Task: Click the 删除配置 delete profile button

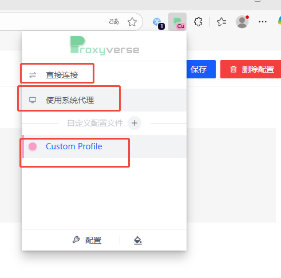Action: point(251,69)
